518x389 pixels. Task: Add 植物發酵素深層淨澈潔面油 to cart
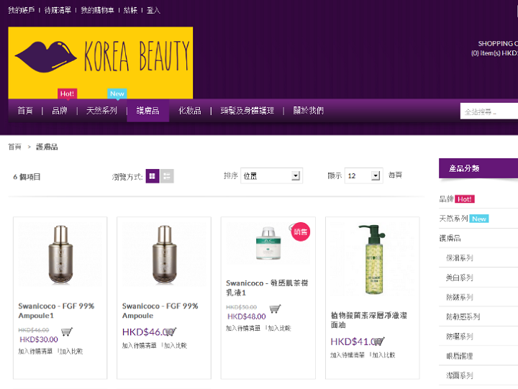pos(380,341)
